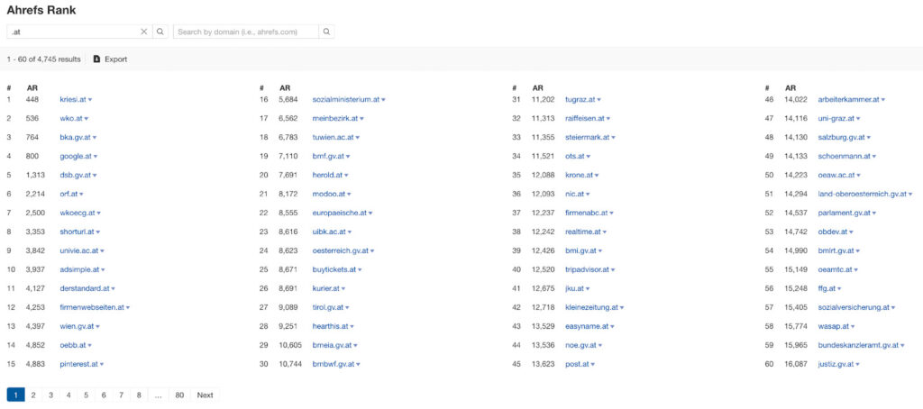Viewport: 923px width, 409px height.
Task: Click the AR value 16,087
Action: [797, 365]
